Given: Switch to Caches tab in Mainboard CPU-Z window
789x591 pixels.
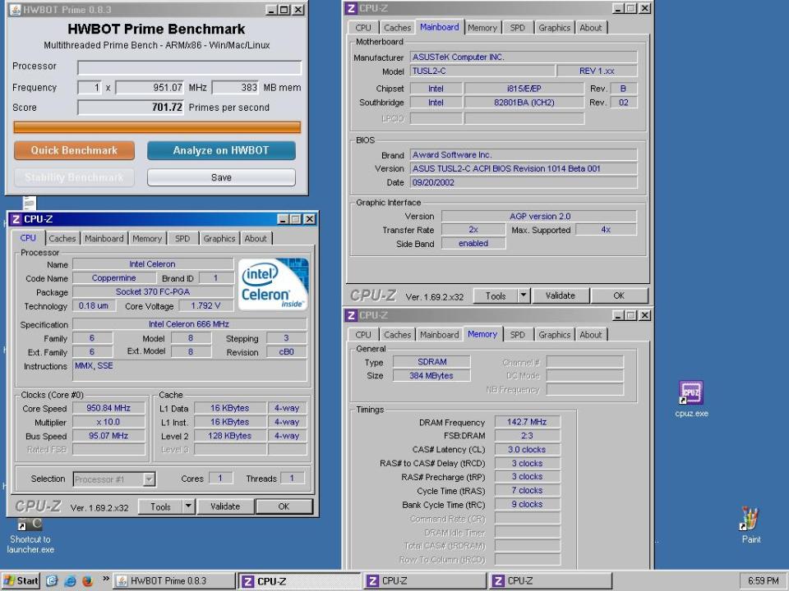Looking at the screenshot, I should (x=397, y=28).
